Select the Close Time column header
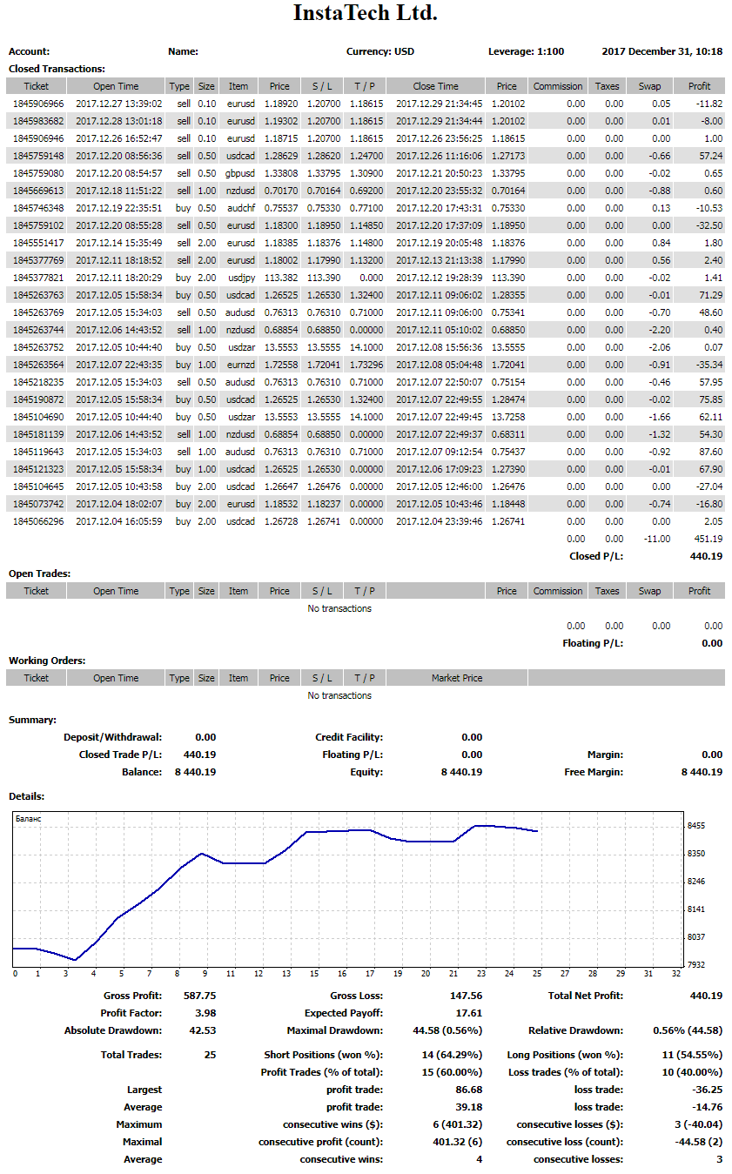The width and height of the screenshot is (732, 1174). (x=436, y=86)
